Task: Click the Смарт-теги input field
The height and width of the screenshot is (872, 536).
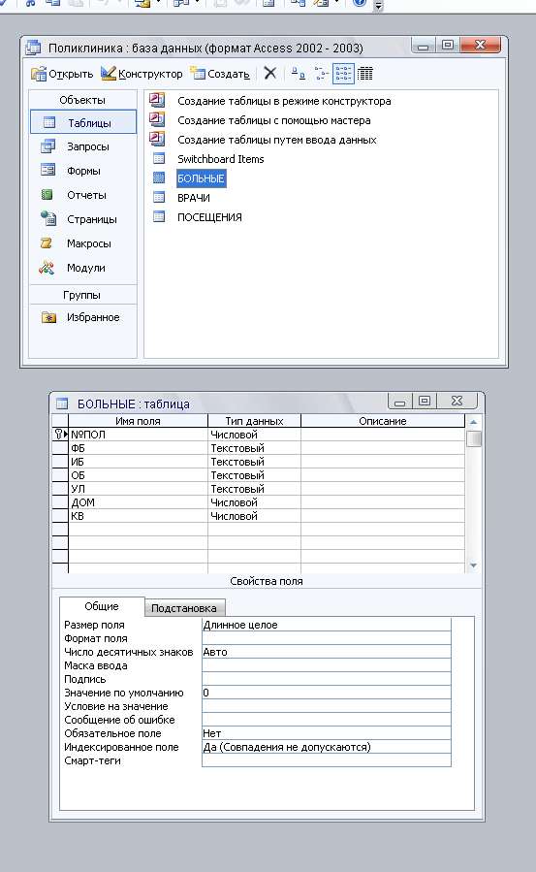Action: point(326,760)
